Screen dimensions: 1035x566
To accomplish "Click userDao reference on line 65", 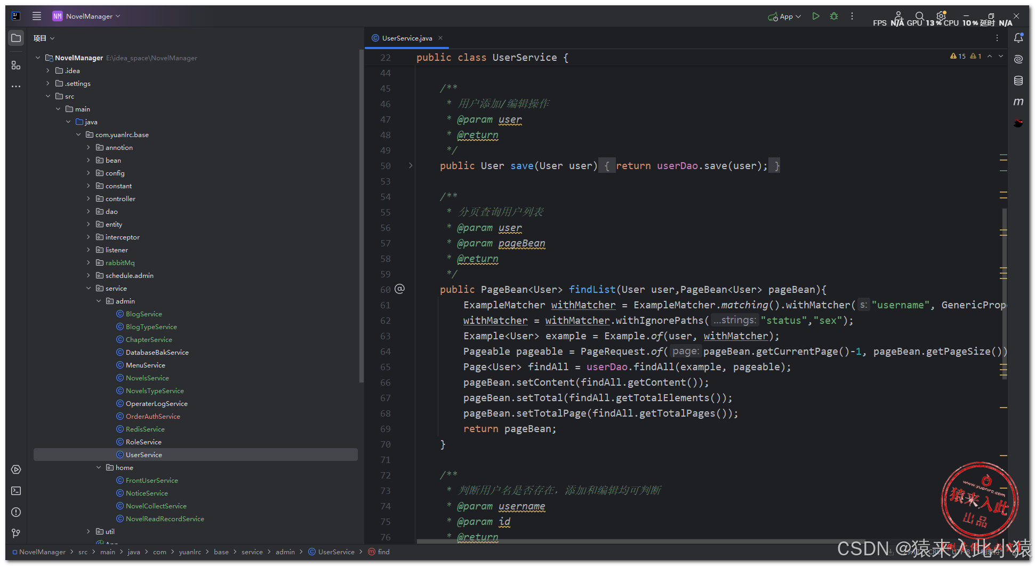I will coord(607,367).
